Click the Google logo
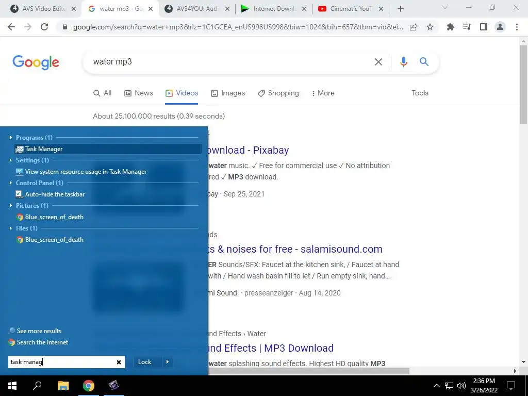 pyautogui.click(x=36, y=62)
